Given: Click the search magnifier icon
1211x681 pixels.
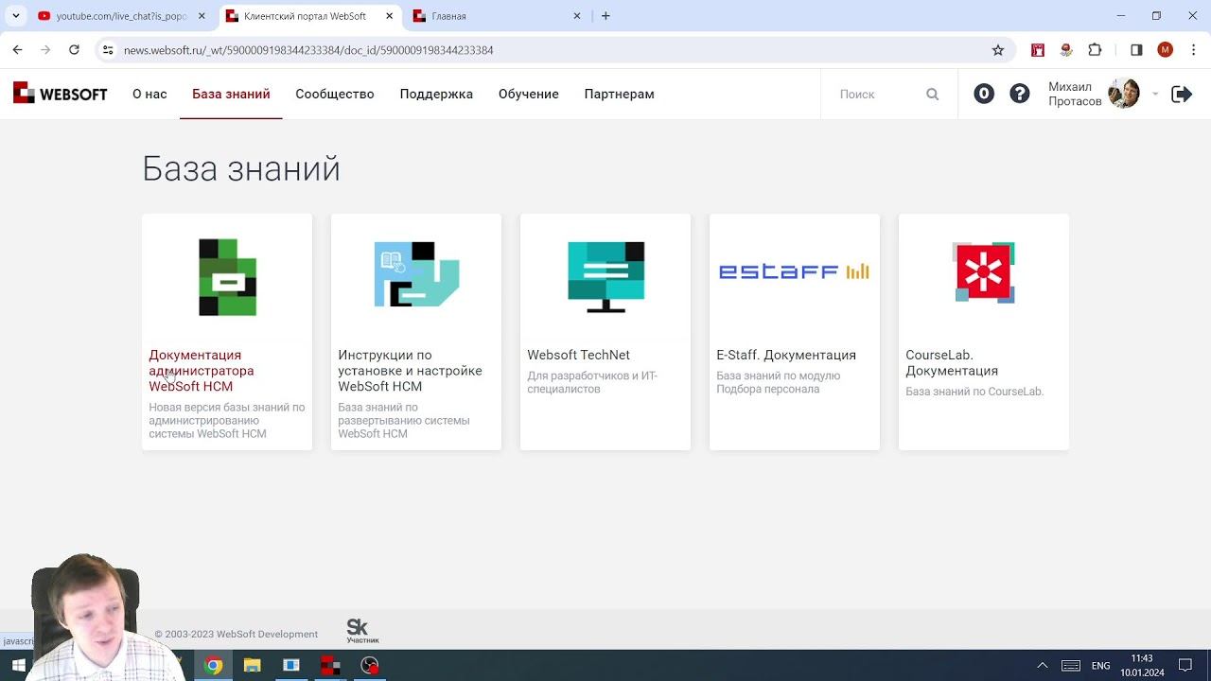Looking at the screenshot, I should pos(933,95).
